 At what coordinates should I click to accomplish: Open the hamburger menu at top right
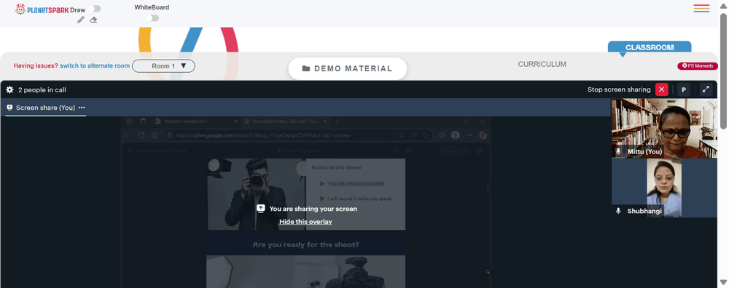(x=701, y=8)
